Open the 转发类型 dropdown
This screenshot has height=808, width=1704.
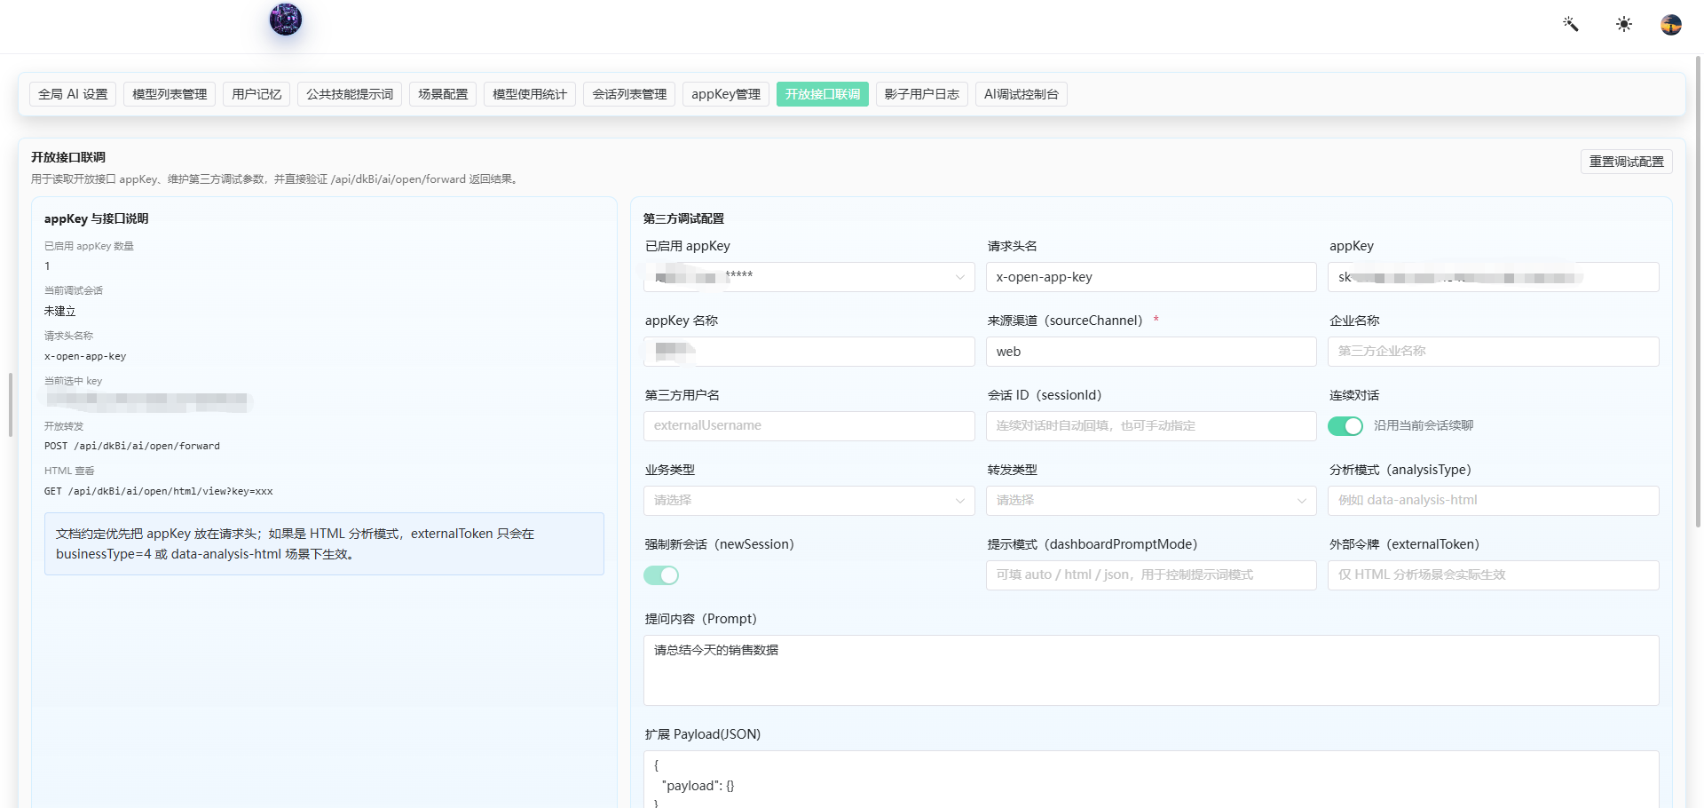[1151, 501]
